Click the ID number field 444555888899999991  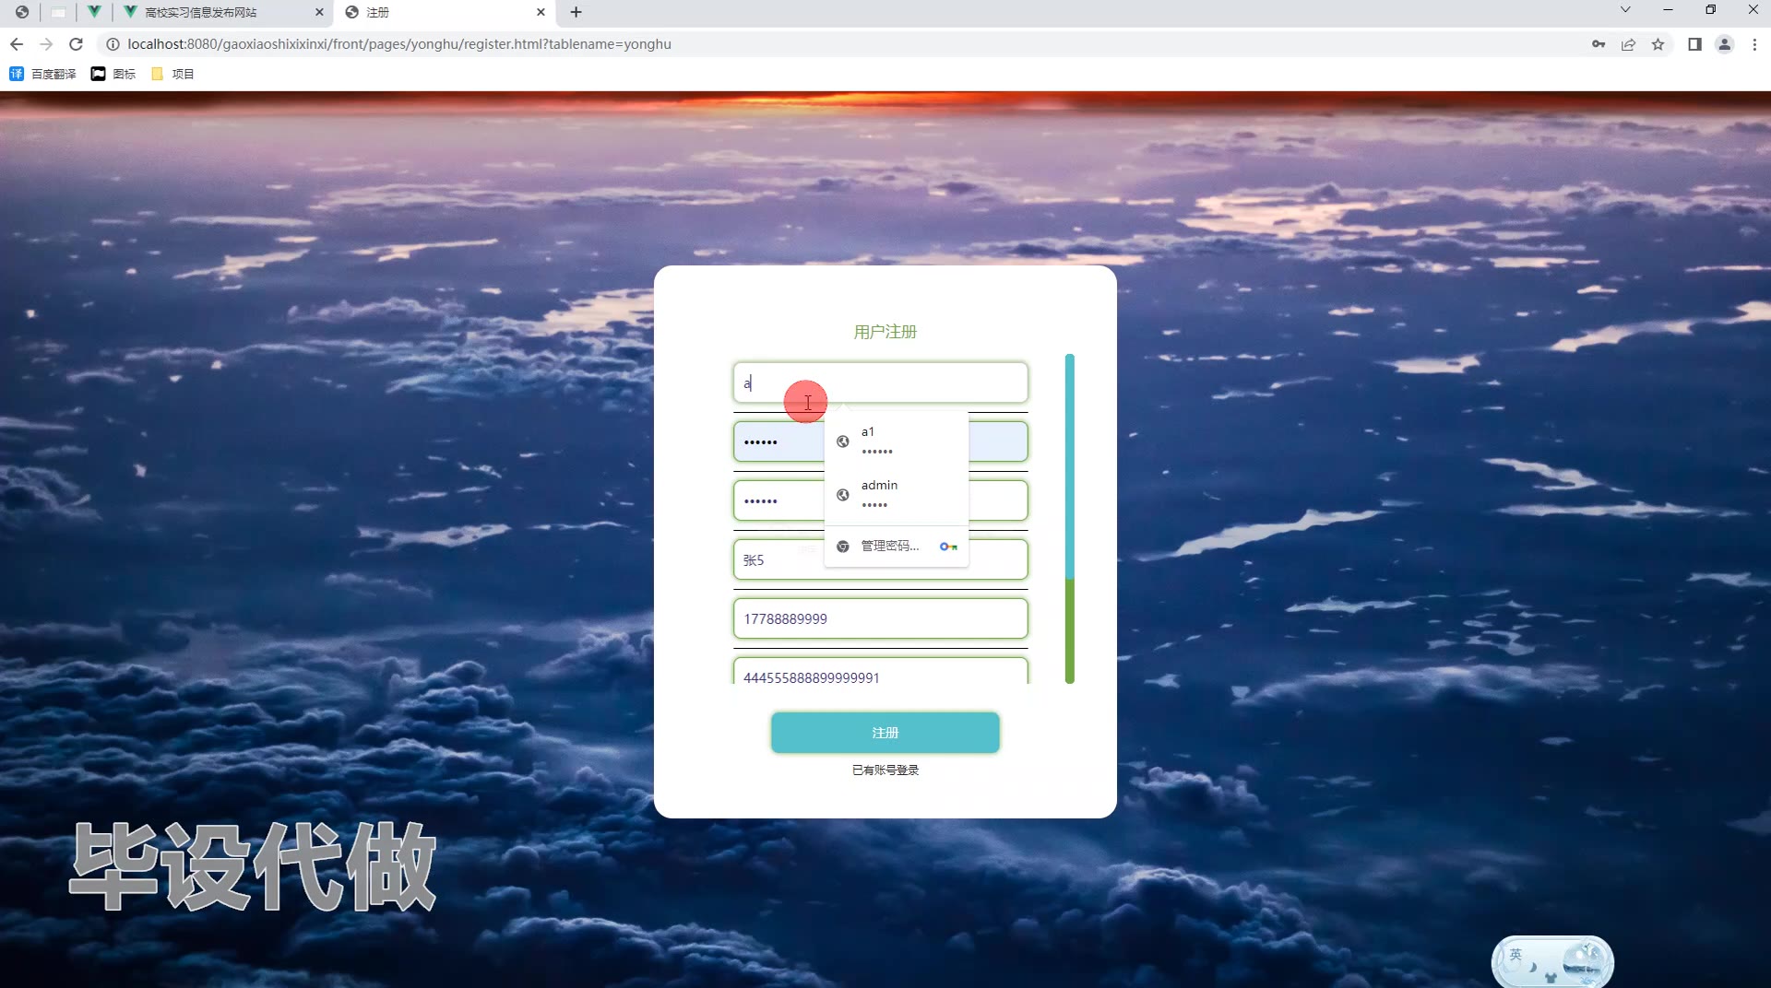[880, 671]
